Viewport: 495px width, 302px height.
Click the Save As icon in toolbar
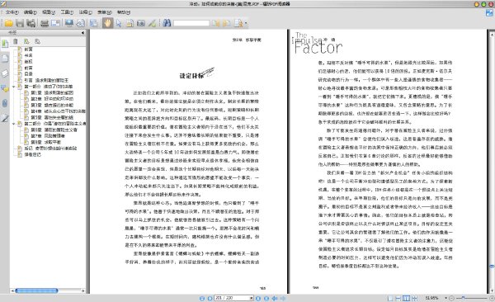(x=31, y=23)
